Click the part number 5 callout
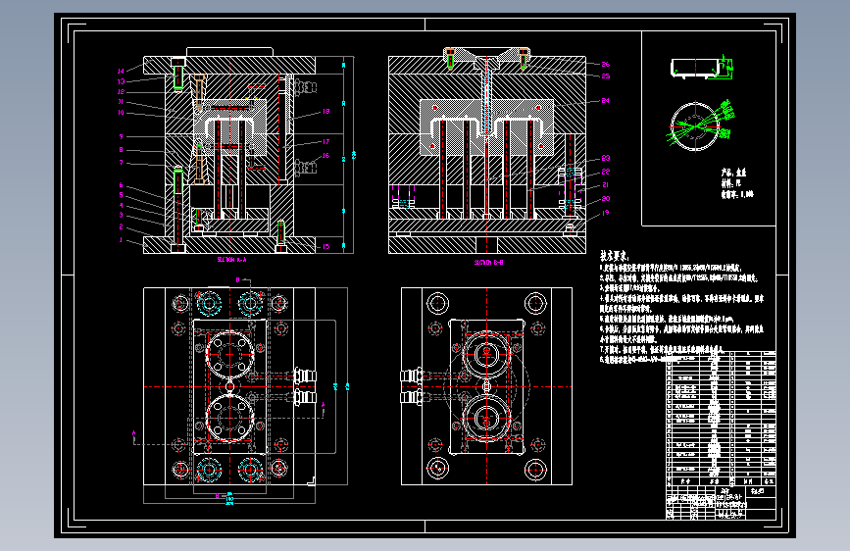The width and height of the screenshot is (850, 551). pyautogui.click(x=121, y=195)
